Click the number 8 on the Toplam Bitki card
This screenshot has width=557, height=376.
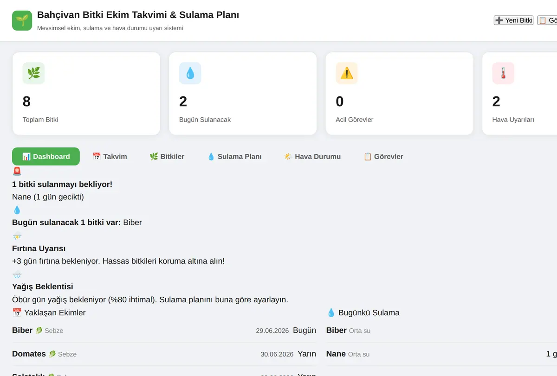click(26, 102)
